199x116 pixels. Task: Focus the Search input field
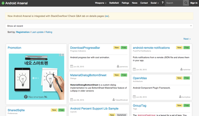(x=174, y=3)
